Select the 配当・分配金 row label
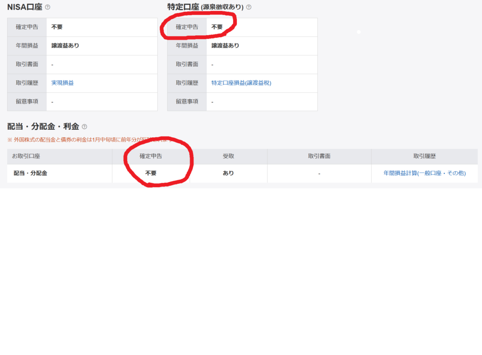 point(30,173)
